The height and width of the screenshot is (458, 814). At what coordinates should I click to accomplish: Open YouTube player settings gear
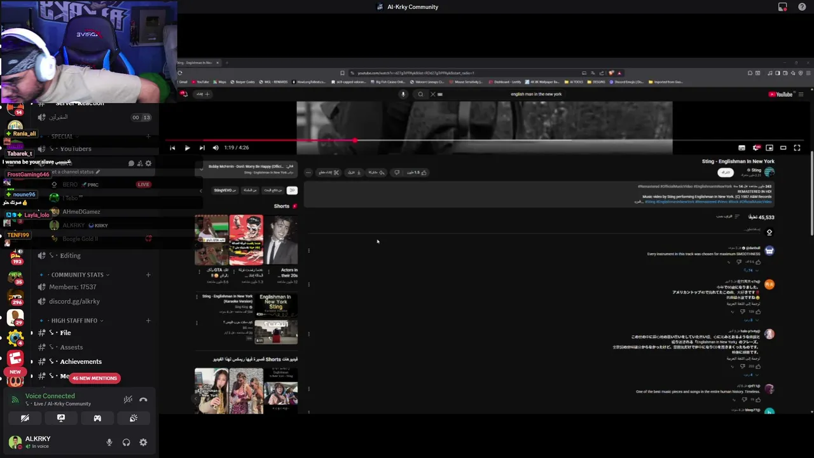coord(756,148)
